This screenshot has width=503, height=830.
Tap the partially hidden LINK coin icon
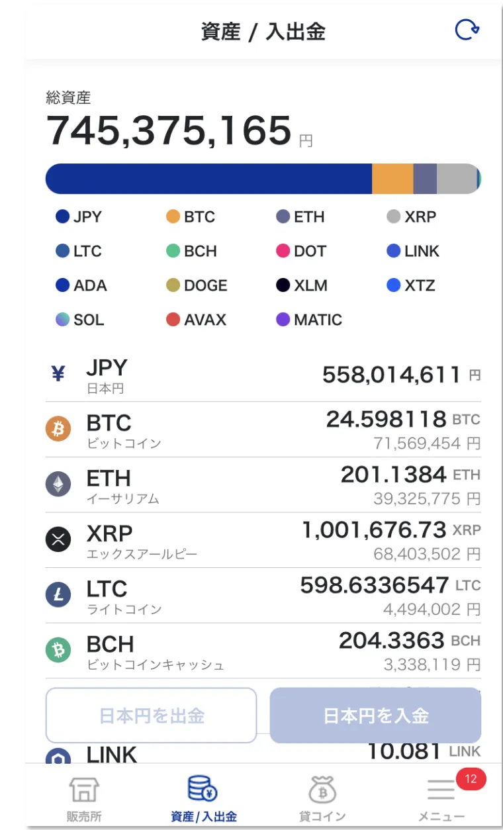pyautogui.click(x=58, y=756)
